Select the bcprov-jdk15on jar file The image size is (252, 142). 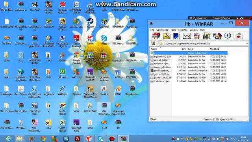[189, 67]
